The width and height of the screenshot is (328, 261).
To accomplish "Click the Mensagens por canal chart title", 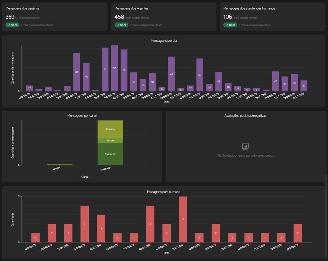I will pos(82,115).
